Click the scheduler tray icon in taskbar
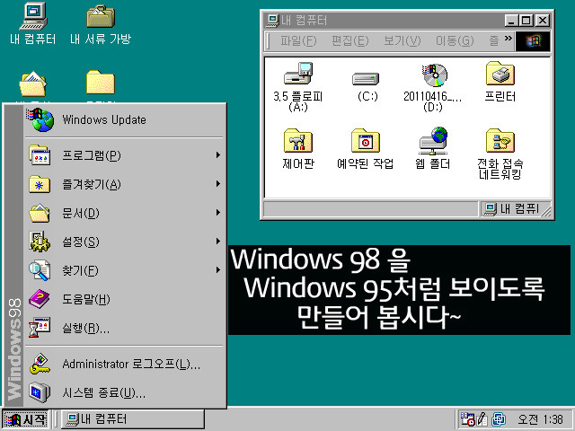 [467, 419]
